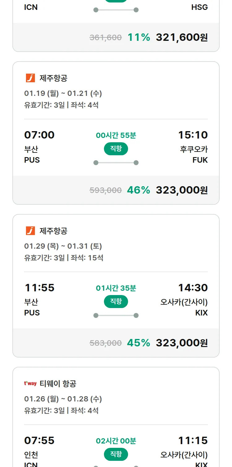Select the 321,600원 discounted price
232x467 pixels.
click(182, 37)
